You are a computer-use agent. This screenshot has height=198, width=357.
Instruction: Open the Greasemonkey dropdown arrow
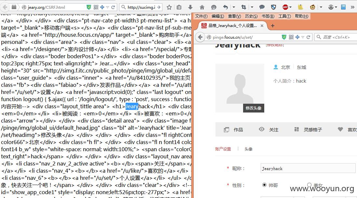(x=321, y=7)
